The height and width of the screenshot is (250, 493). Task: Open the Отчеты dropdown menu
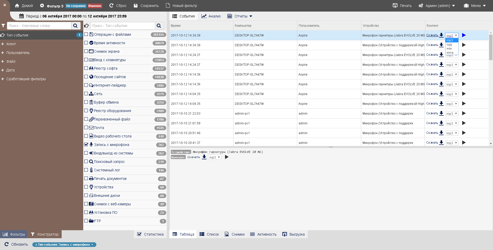[240, 16]
